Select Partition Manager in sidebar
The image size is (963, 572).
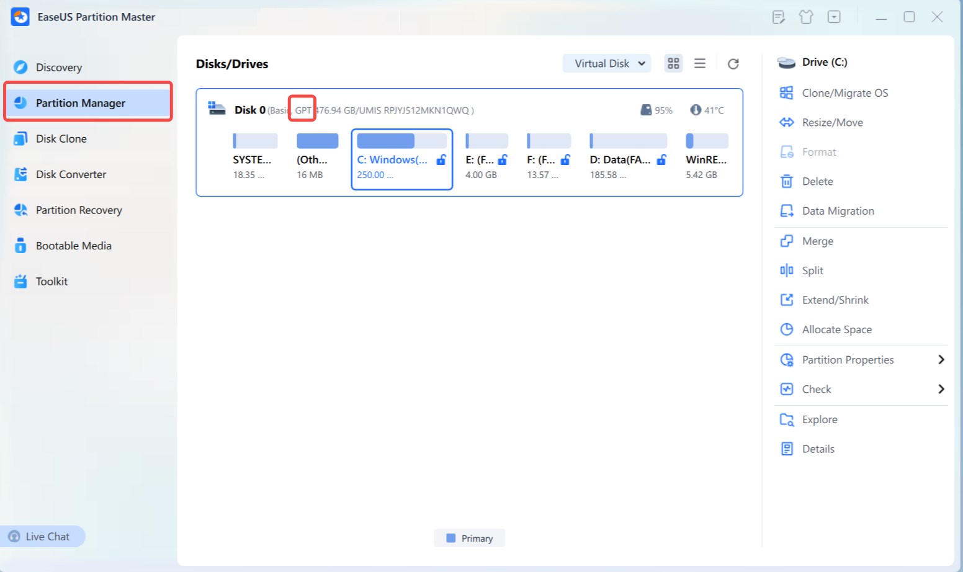point(88,102)
